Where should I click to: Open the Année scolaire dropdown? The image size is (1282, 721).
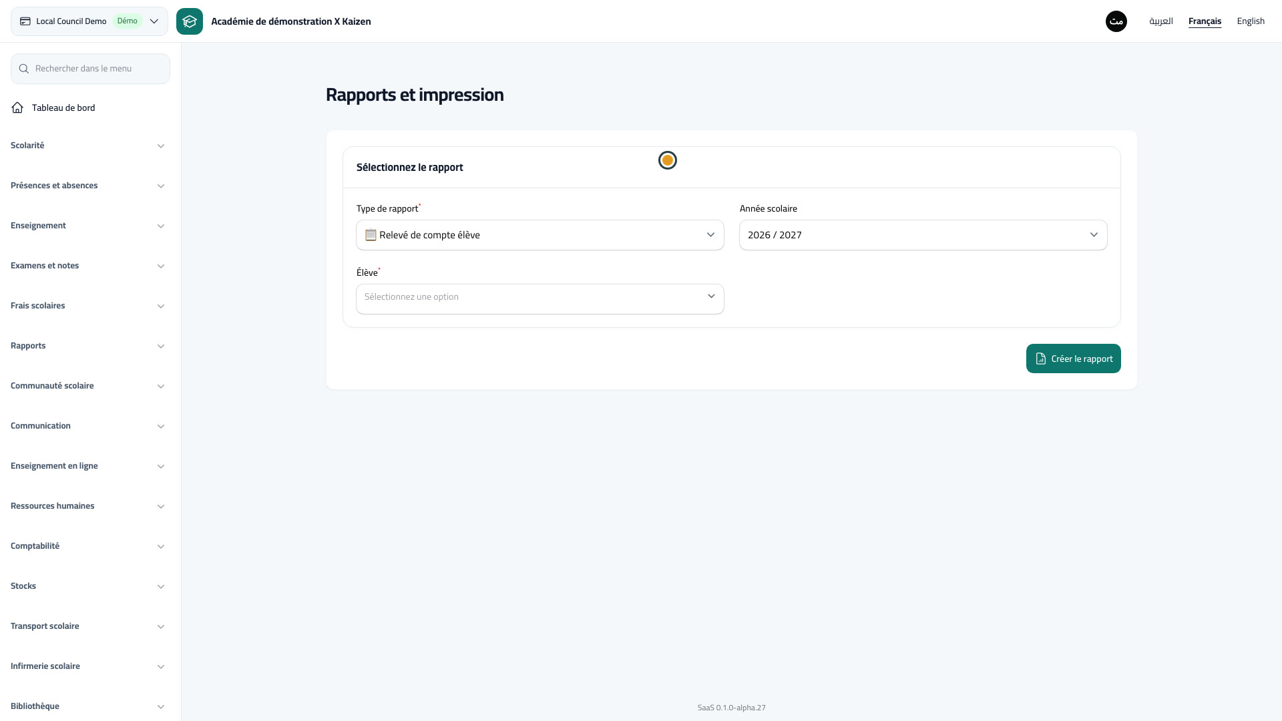(923, 235)
